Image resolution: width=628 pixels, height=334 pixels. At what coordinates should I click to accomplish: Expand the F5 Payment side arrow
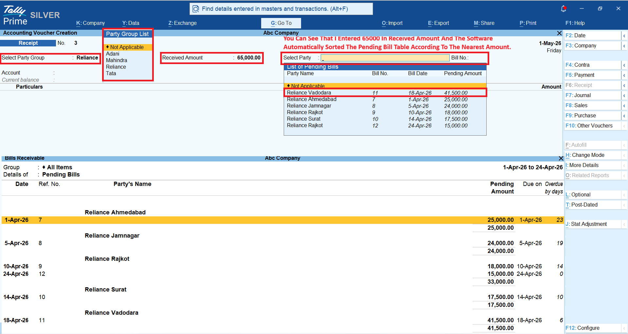(624, 75)
